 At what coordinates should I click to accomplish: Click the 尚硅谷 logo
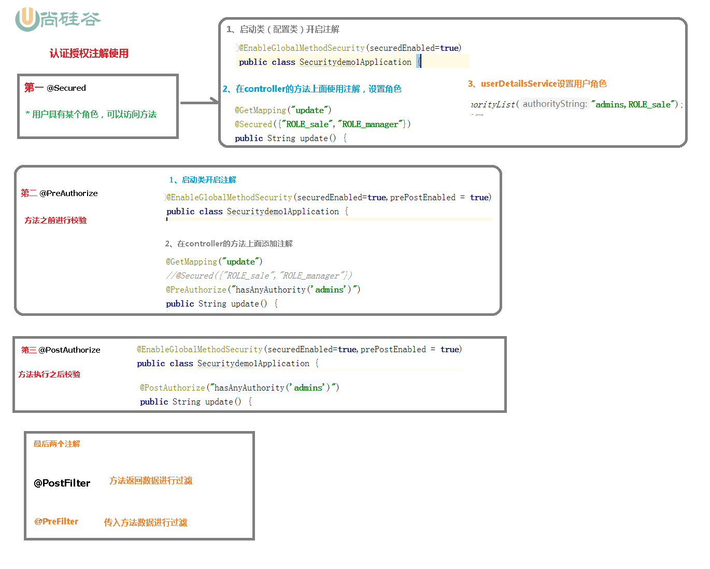58,19
